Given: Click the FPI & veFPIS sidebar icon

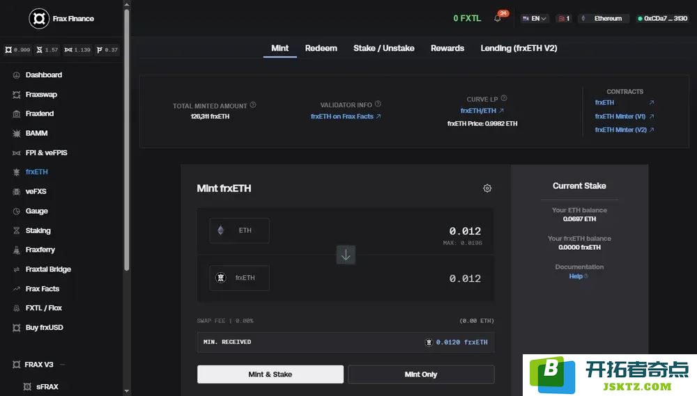Looking at the screenshot, I should [x=17, y=152].
